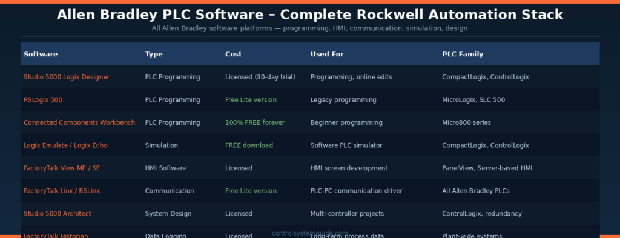Click "Legacy programming" cell
This screenshot has width=620, height=238.
(343, 100)
